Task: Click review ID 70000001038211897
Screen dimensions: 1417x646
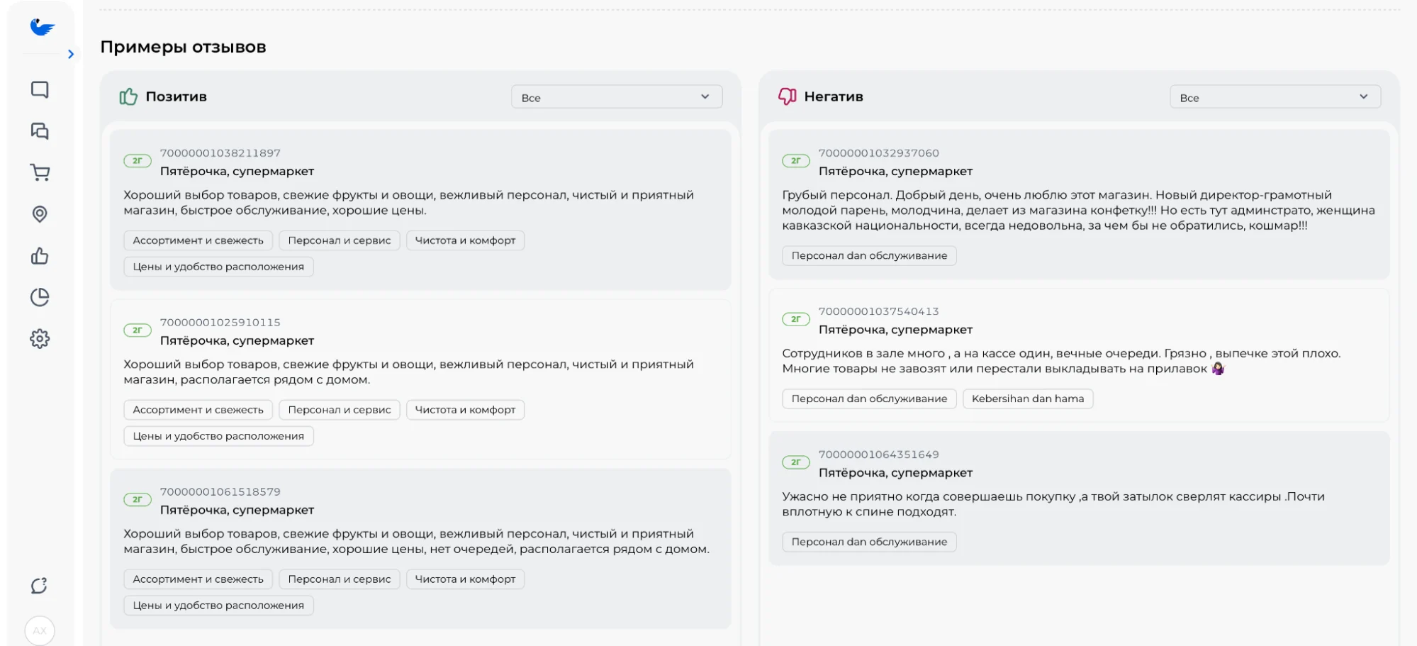Action: [x=220, y=153]
